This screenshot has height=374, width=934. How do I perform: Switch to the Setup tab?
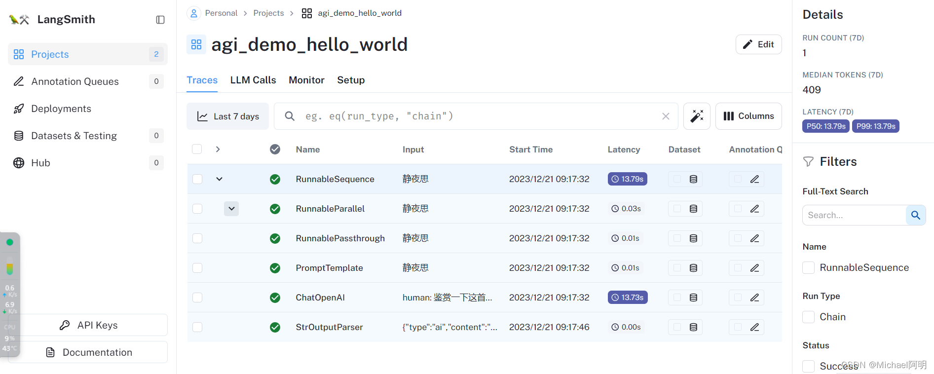pyautogui.click(x=351, y=80)
